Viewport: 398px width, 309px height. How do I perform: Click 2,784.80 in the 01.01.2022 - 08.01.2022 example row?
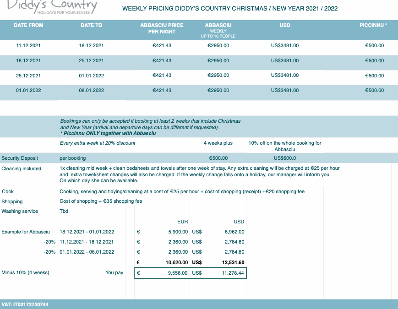click(234, 252)
